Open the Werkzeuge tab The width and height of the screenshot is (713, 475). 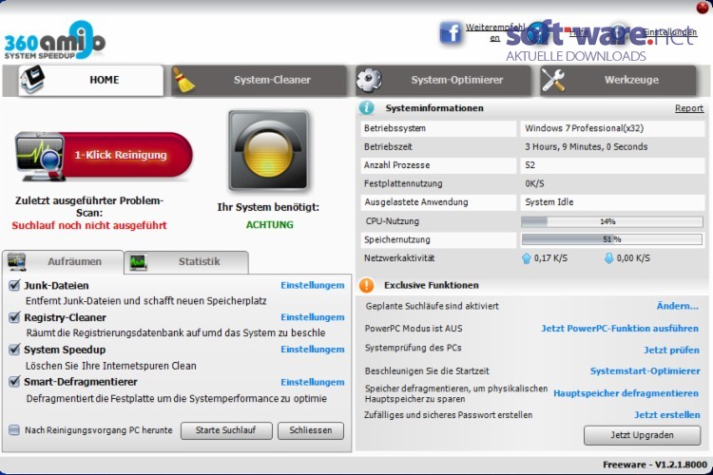pos(619,80)
